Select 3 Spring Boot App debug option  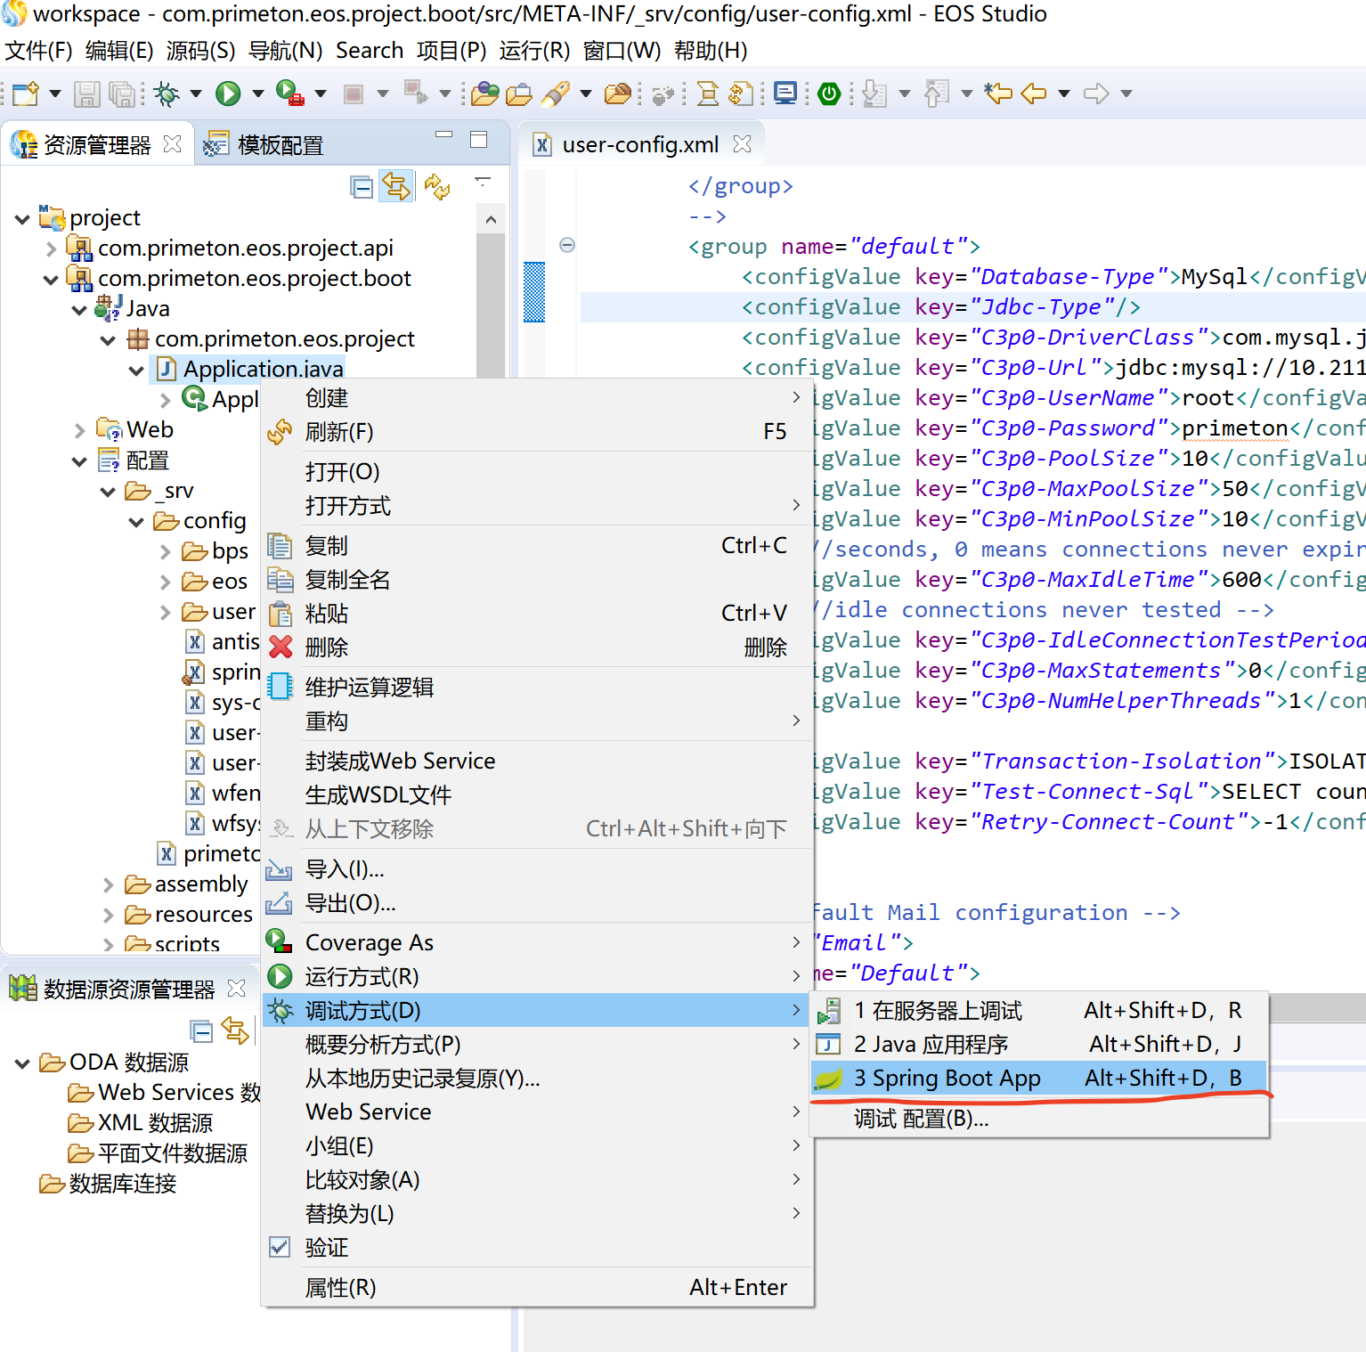pyautogui.click(x=947, y=1079)
